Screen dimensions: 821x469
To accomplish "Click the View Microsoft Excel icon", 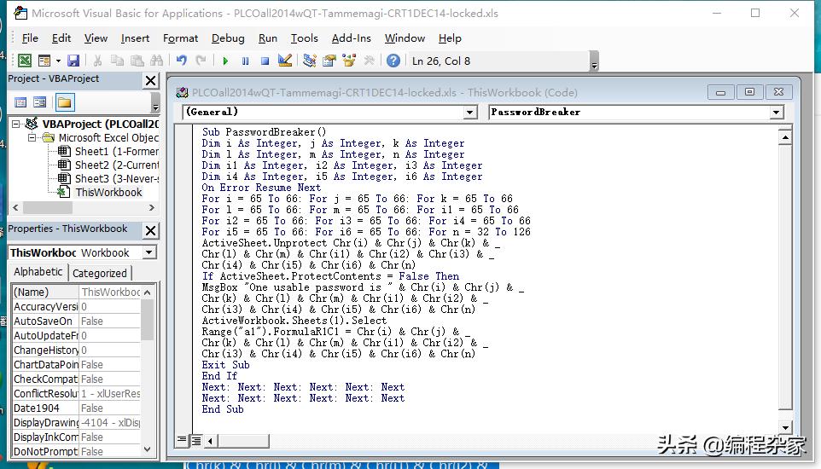I will [25, 61].
